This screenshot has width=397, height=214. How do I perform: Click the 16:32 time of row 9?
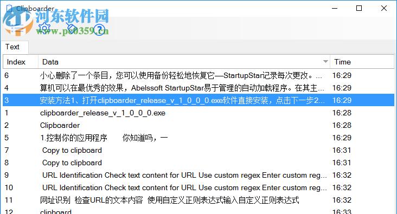click(342, 175)
